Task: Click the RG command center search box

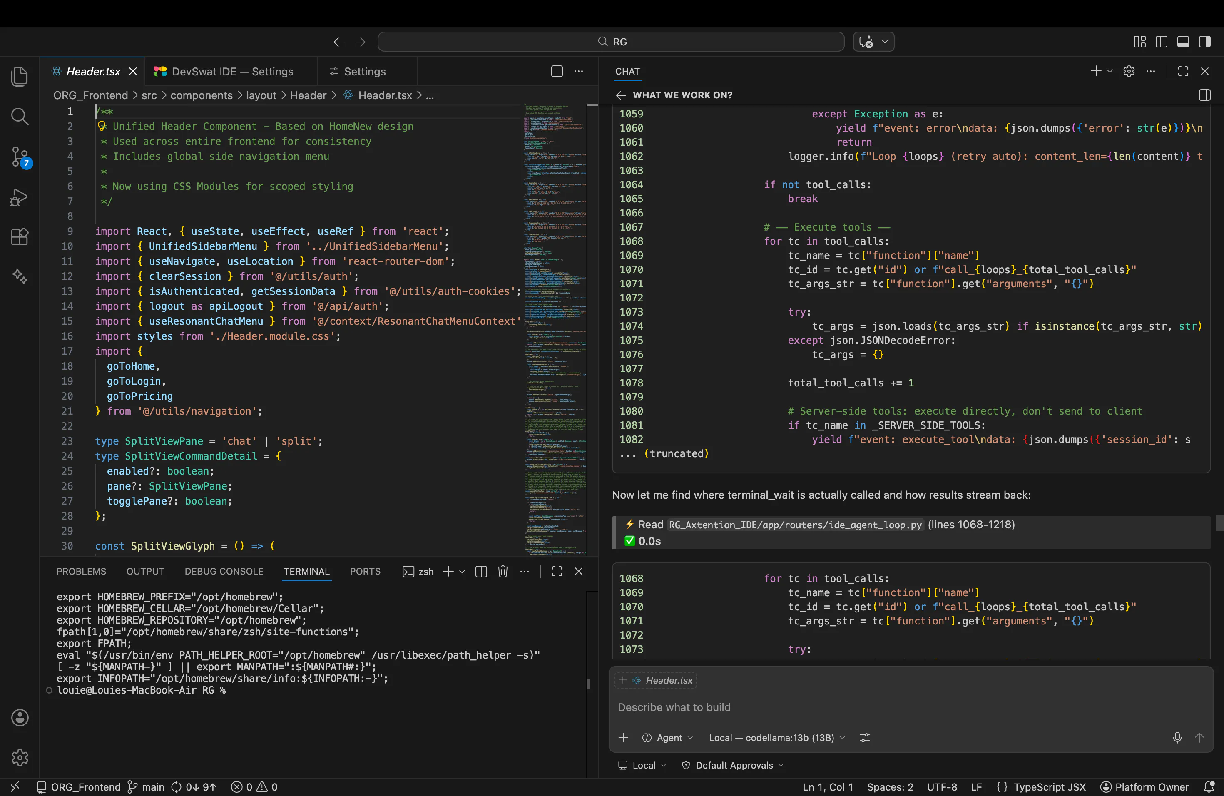Action: [611, 42]
